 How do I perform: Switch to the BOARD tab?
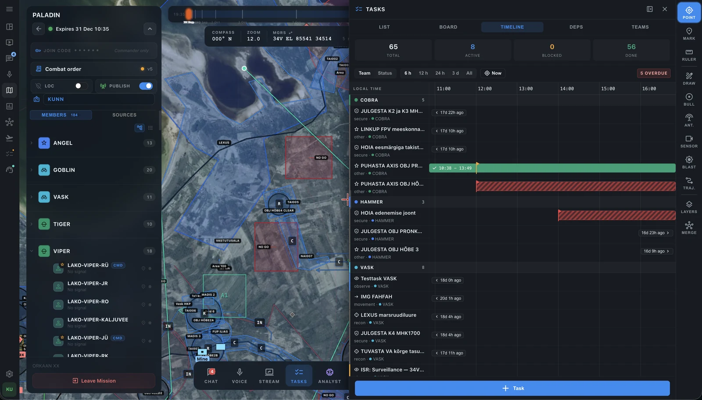pyautogui.click(x=448, y=27)
